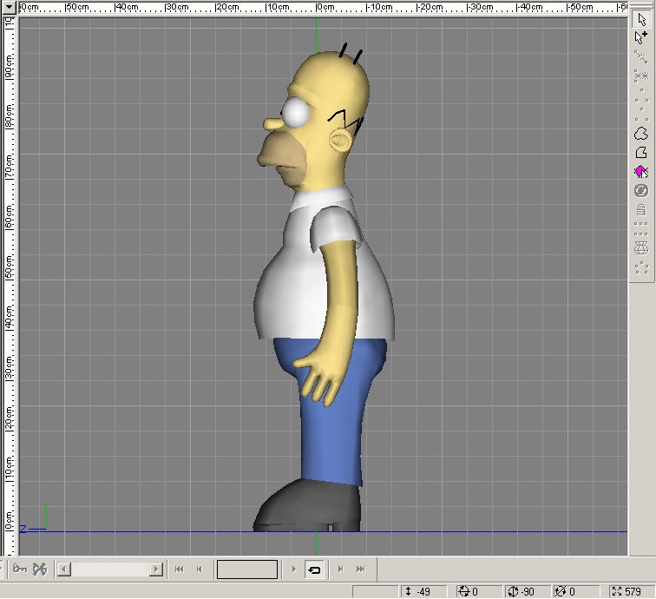Screen dimensions: 656x599
Task: Click the left arrow of frame scrollbar
Action: [64, 569]
